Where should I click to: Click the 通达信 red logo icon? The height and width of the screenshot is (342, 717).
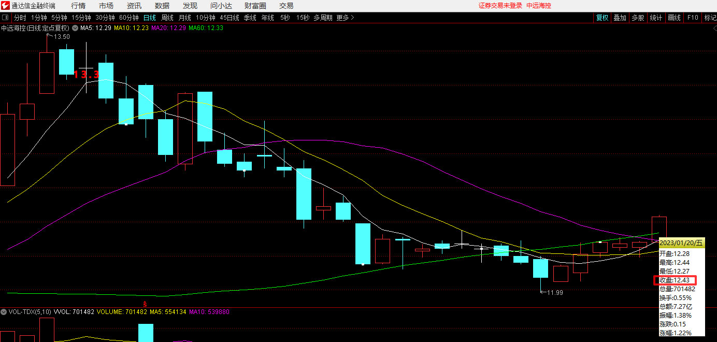(6, 6)
